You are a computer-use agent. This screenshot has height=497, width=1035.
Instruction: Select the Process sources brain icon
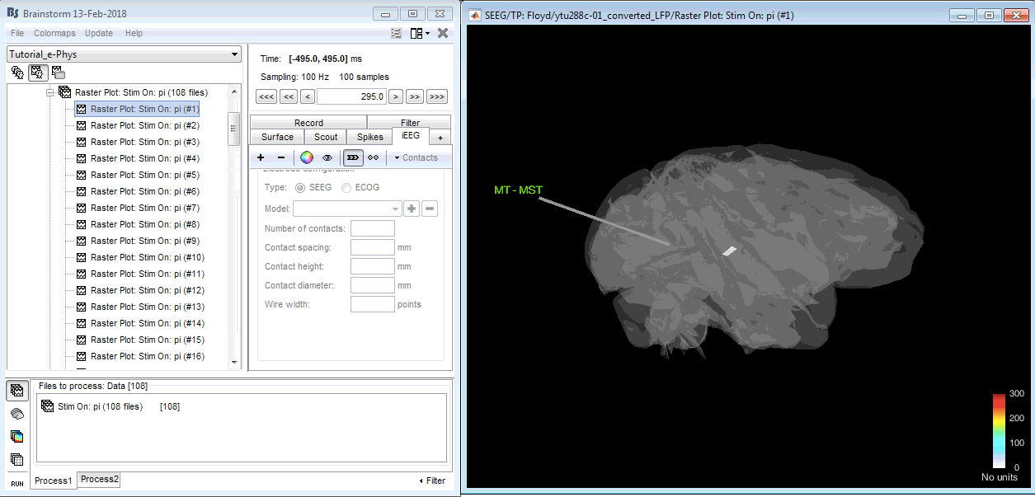coord(17,414)
